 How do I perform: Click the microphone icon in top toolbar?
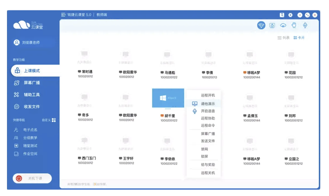coord(305,25)
